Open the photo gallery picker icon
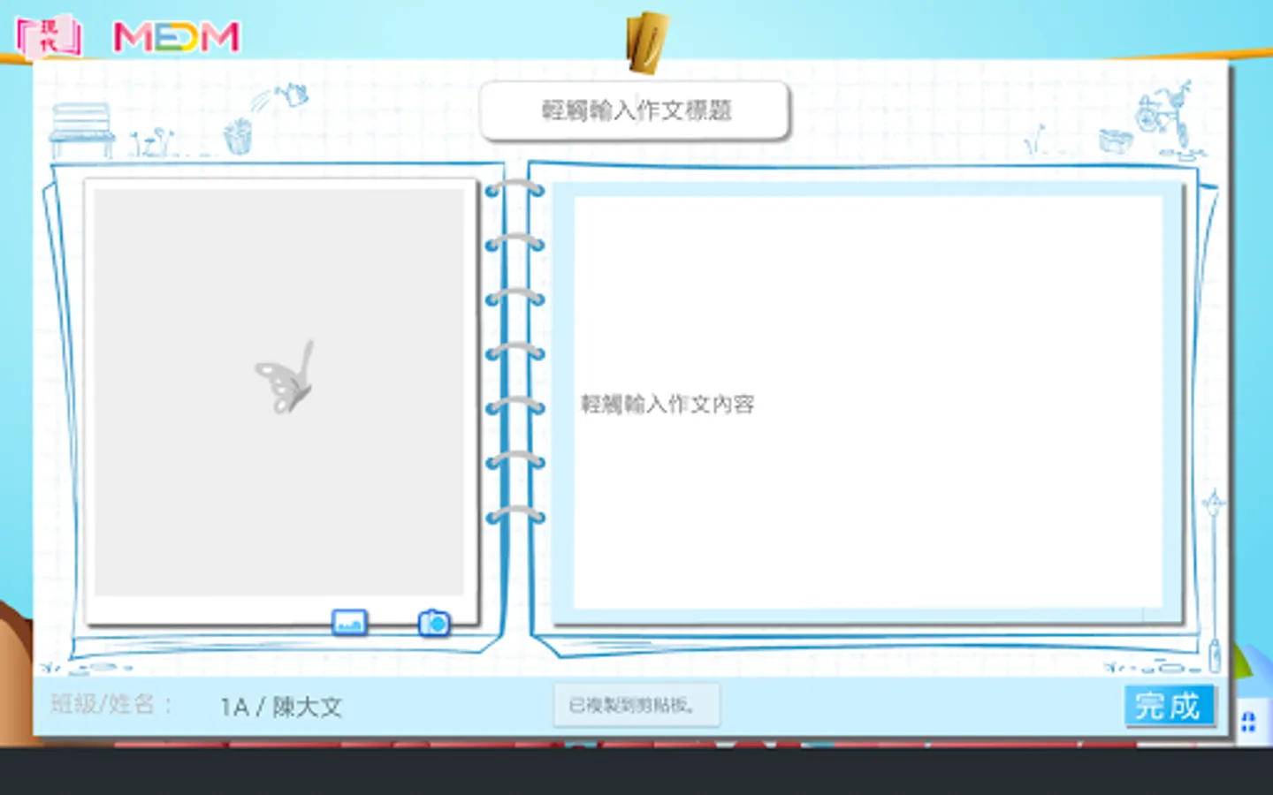Screen dimensions: 1273x795 (x=349, y=622)
